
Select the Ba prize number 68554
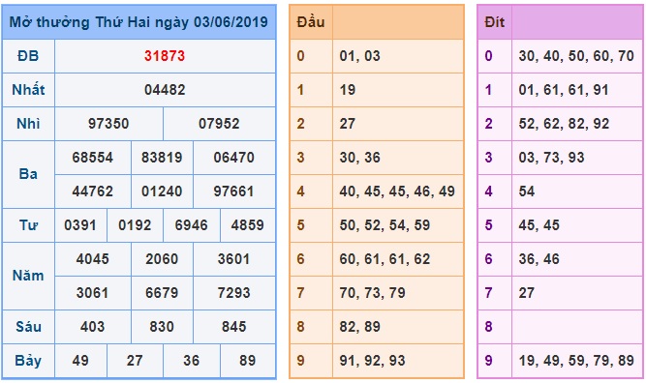pyautogui.click(x=93, y=158)
